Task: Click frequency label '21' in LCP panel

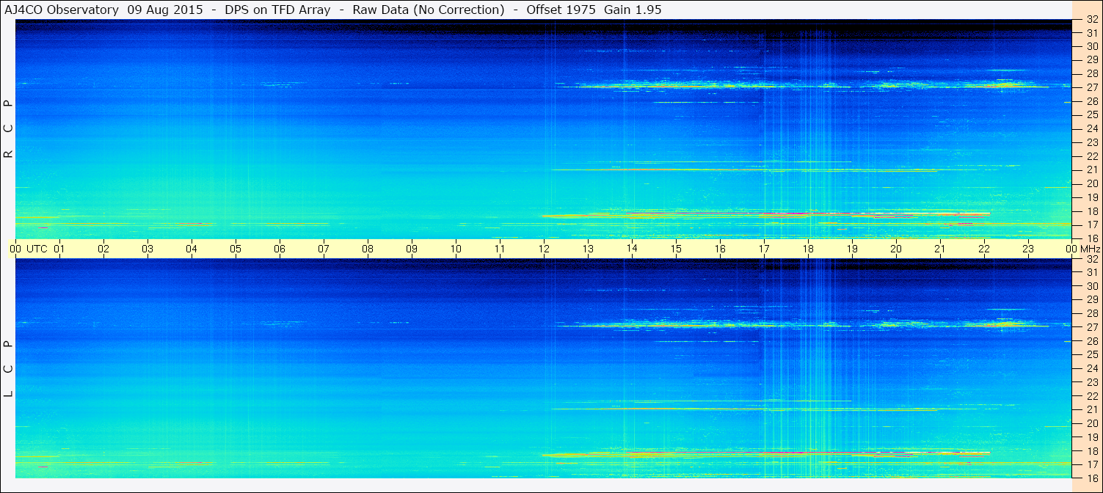Action: 1091,409
